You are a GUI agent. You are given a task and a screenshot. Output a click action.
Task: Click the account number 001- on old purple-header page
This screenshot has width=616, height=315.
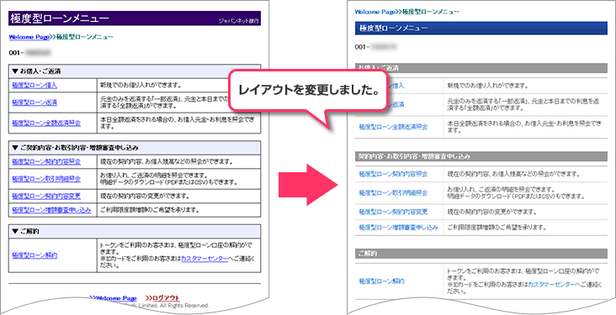[x=29, y=53]
